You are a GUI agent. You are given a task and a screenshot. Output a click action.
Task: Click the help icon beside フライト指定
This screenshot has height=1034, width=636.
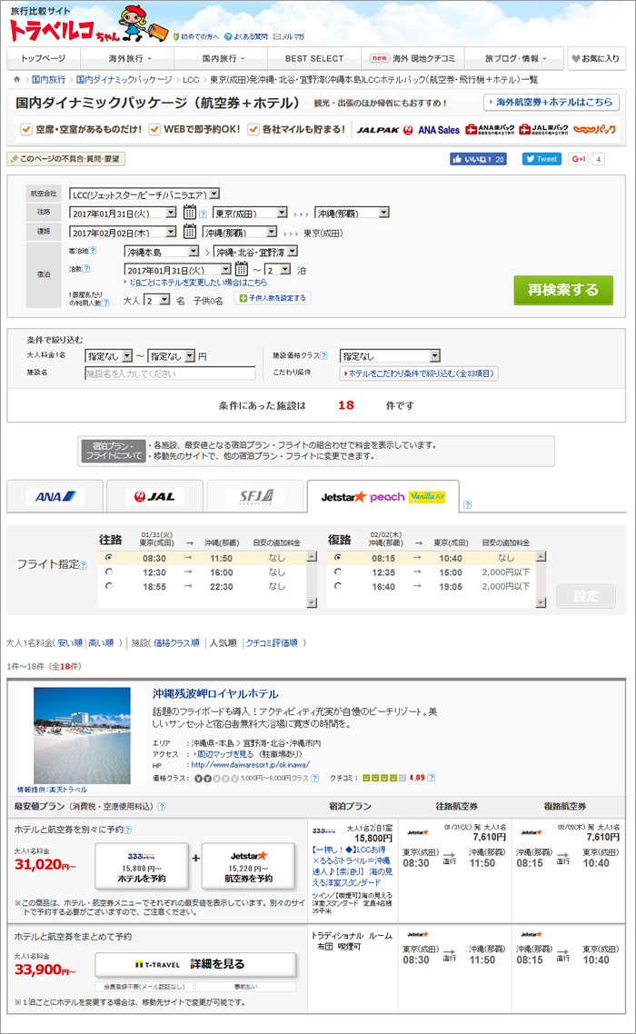click(x=83, y=565)
